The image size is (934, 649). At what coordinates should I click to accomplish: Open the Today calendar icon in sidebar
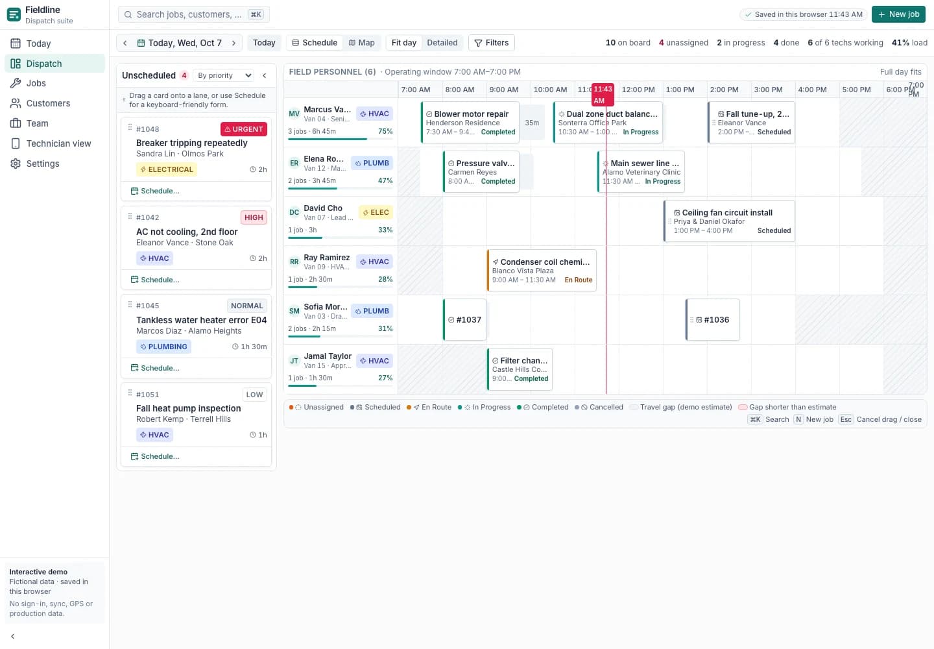tap(16, 43)
